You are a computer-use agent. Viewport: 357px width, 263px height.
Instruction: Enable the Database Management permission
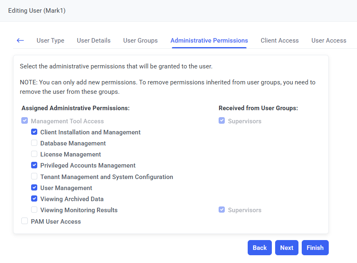(x=34, y=143)
